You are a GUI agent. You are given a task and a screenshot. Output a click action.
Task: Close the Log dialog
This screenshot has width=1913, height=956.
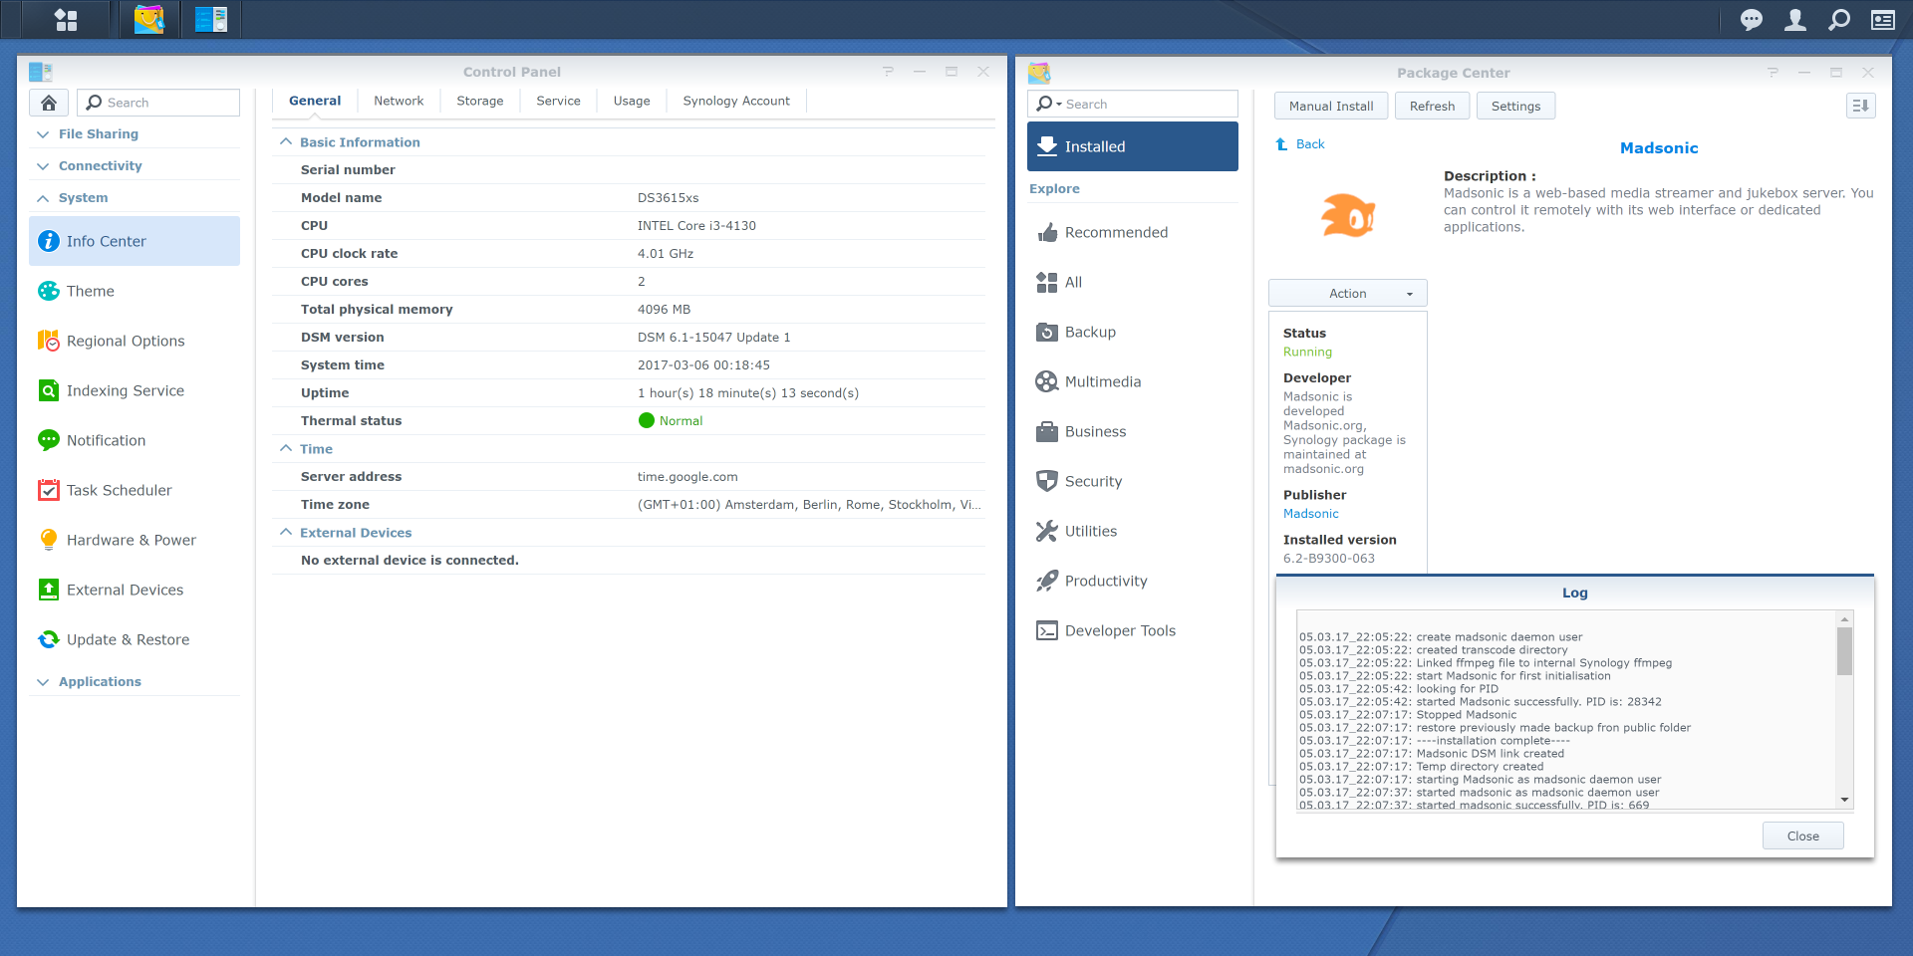point(1802,836)
